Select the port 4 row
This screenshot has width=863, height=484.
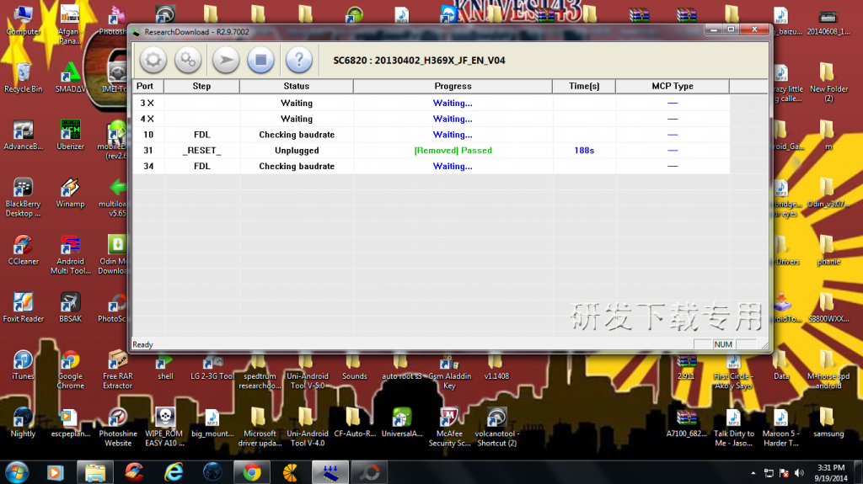(431, 119)
